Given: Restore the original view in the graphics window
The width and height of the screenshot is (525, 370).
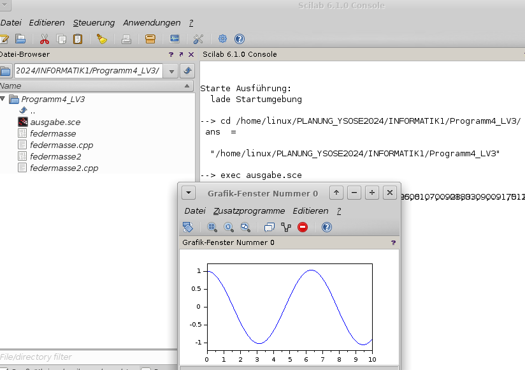Looking at the screenshot, I should (x=229, y=227).
